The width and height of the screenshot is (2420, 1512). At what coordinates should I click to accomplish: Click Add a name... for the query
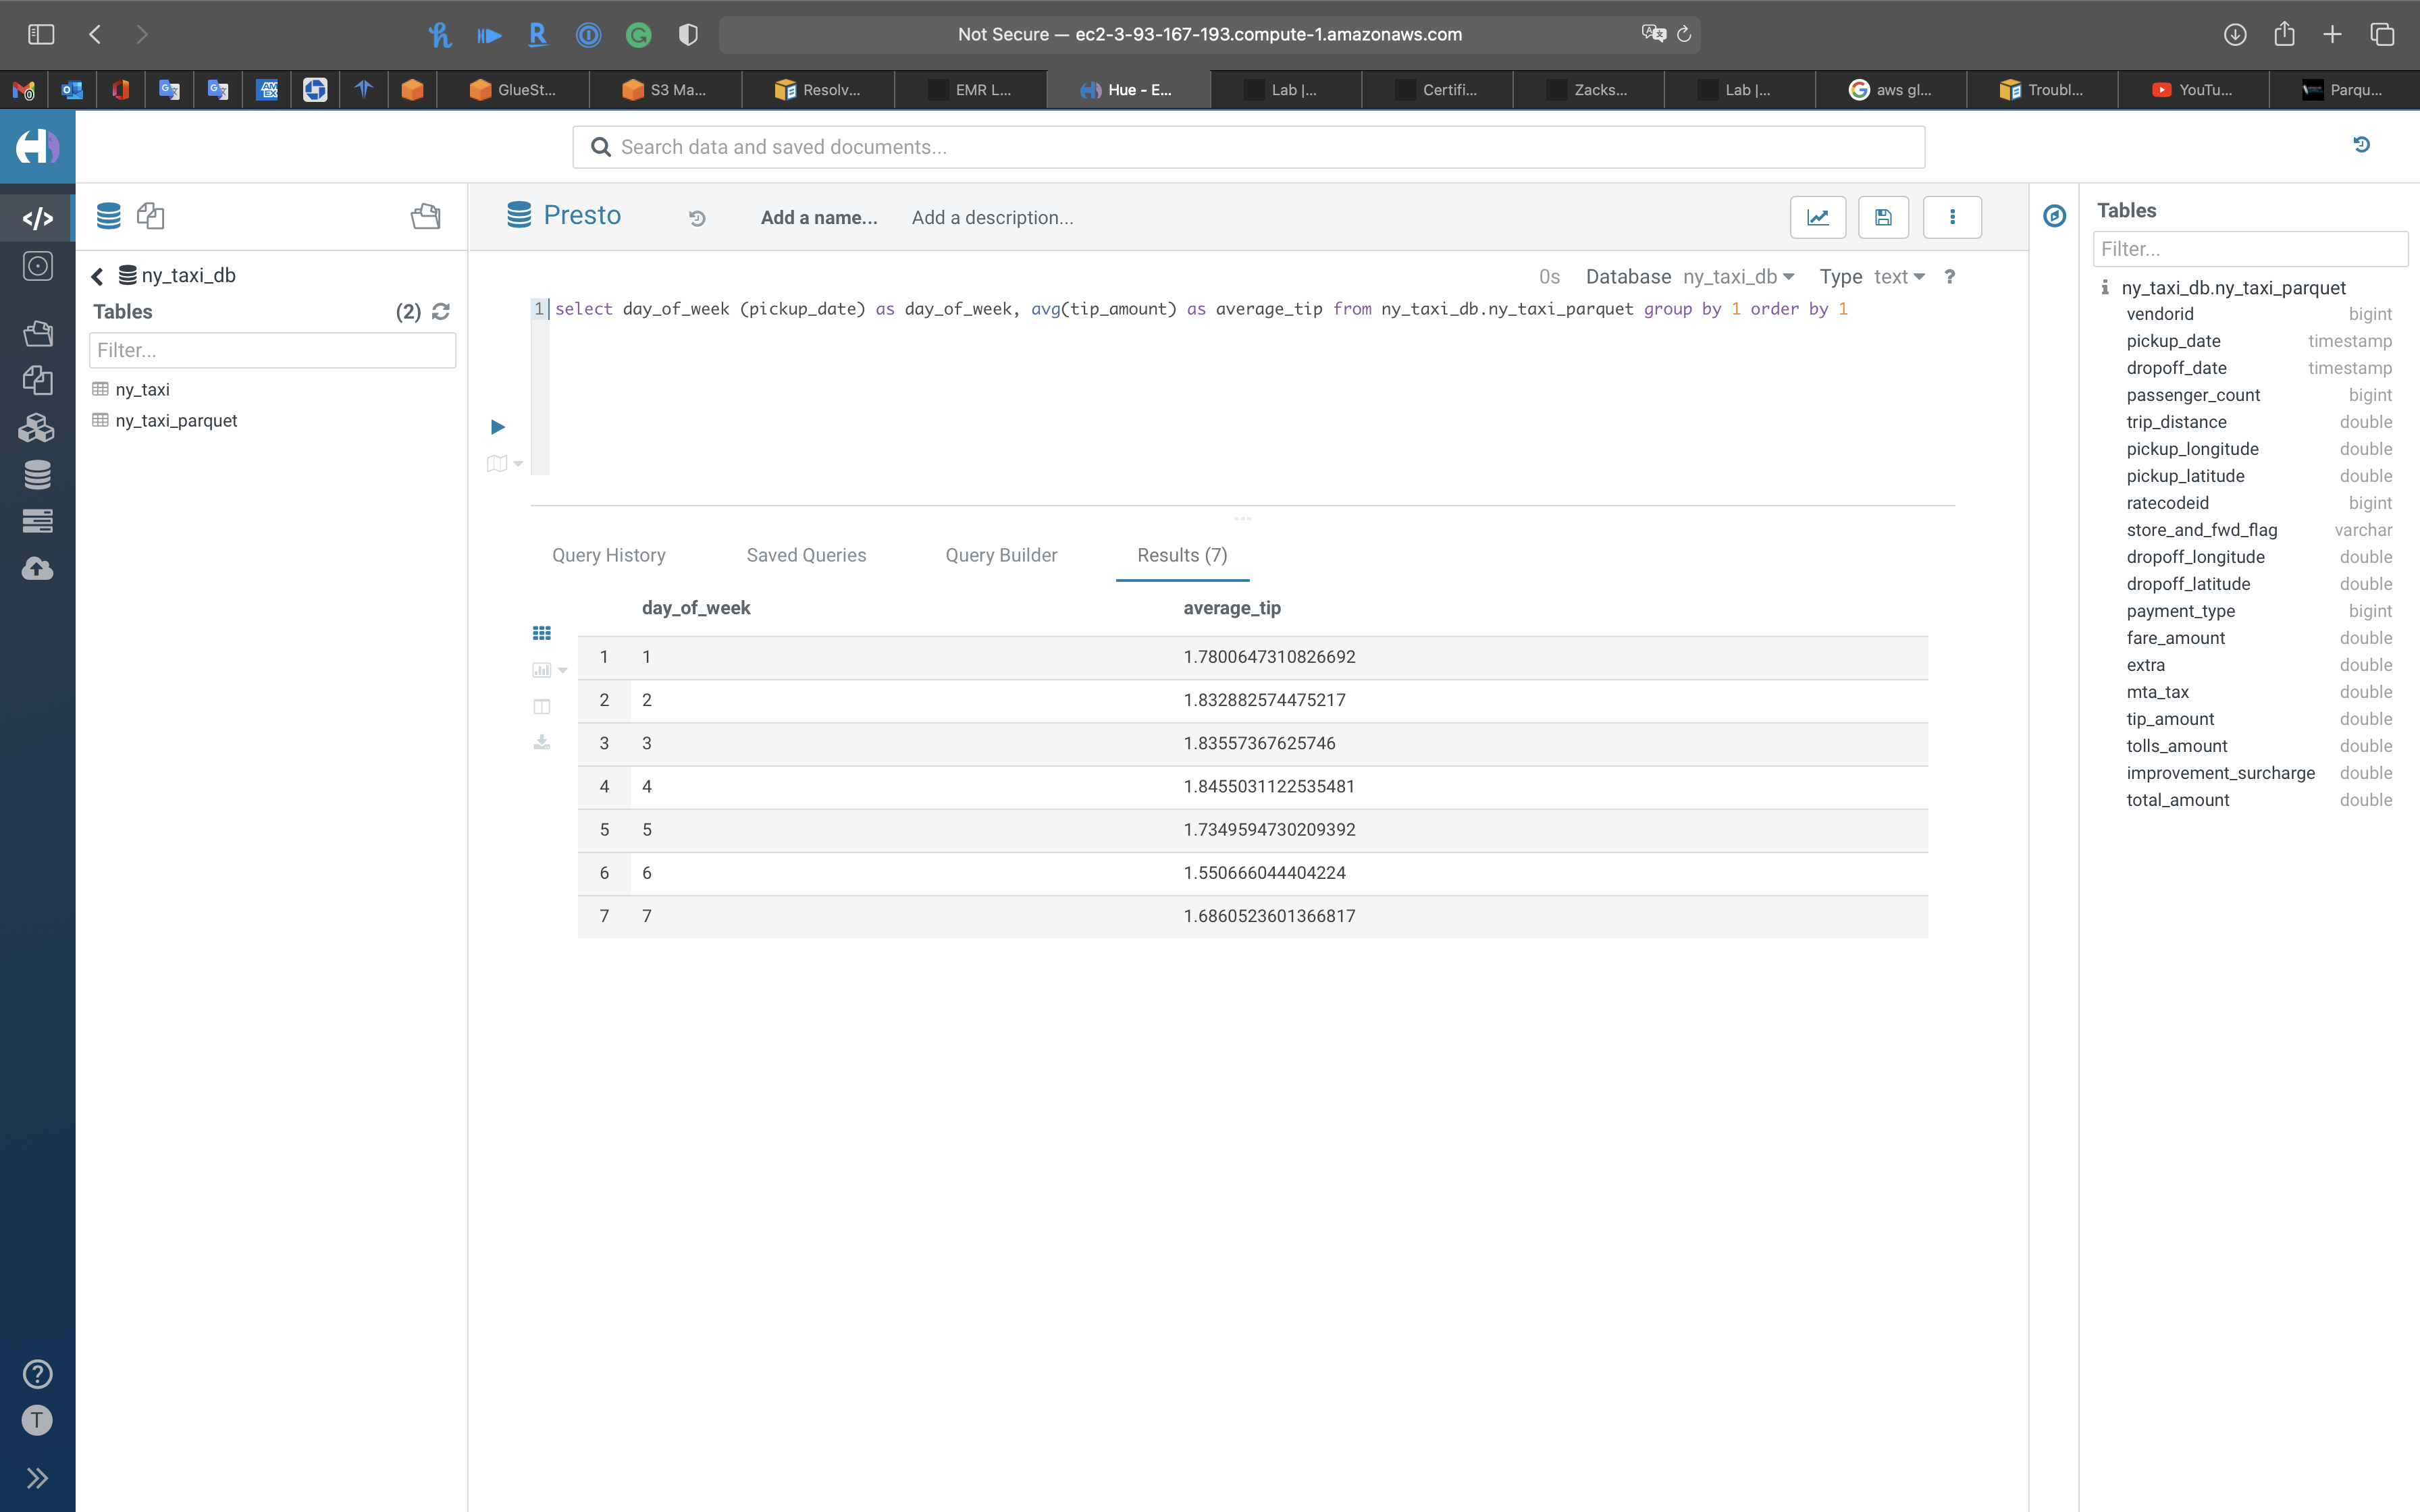coord(819,218)
